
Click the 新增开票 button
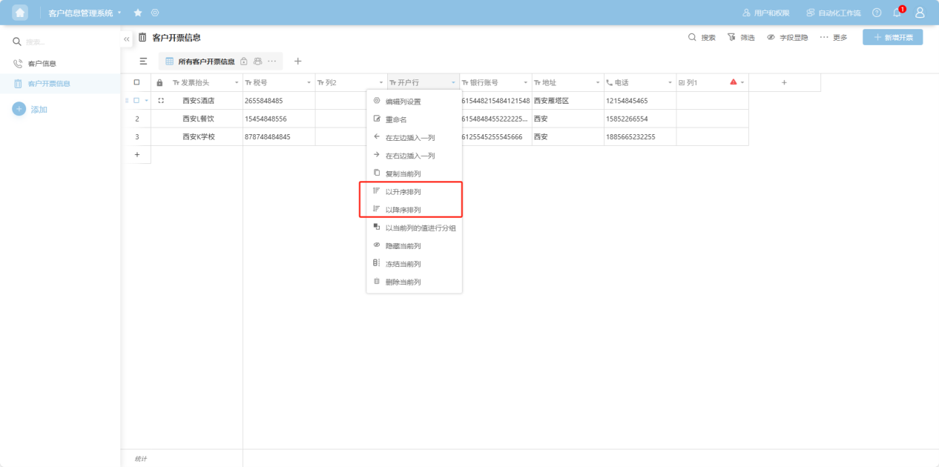892,37
